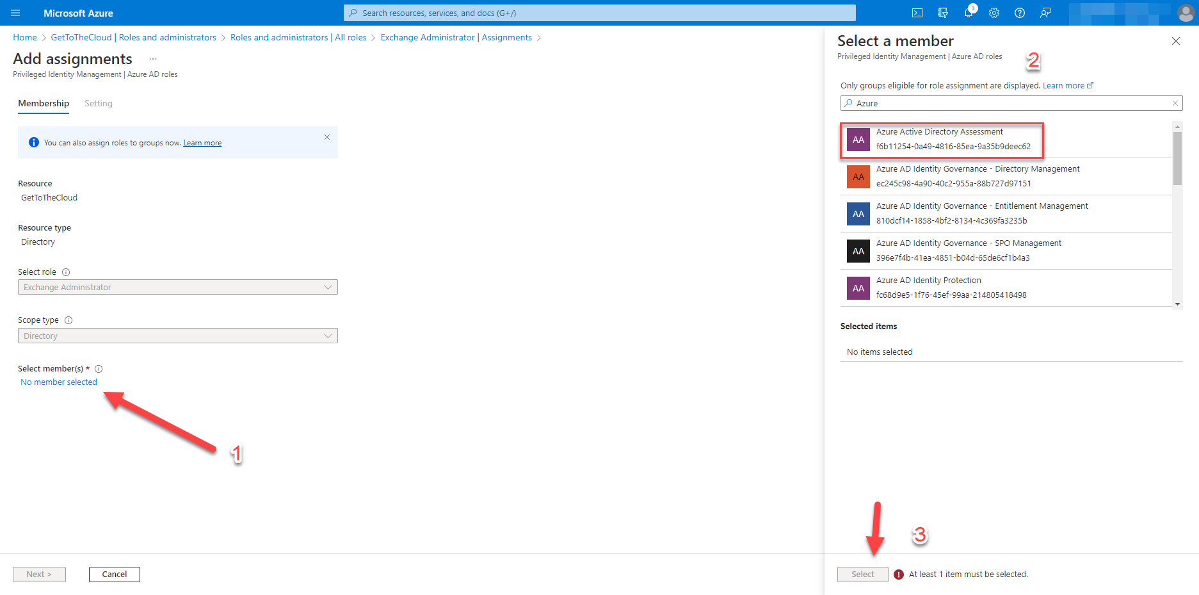Screen dimensions: 1199x595
Task: Open the ellipsis menu beside Add assignments
Action: click(x=153, y=59)
